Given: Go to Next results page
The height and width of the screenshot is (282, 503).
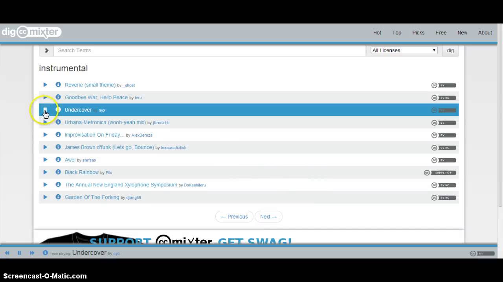Looking at the screenshot, I should point(268,217).
